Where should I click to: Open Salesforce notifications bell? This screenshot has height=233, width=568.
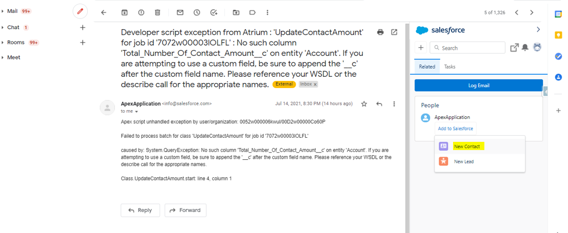(525, 48)
